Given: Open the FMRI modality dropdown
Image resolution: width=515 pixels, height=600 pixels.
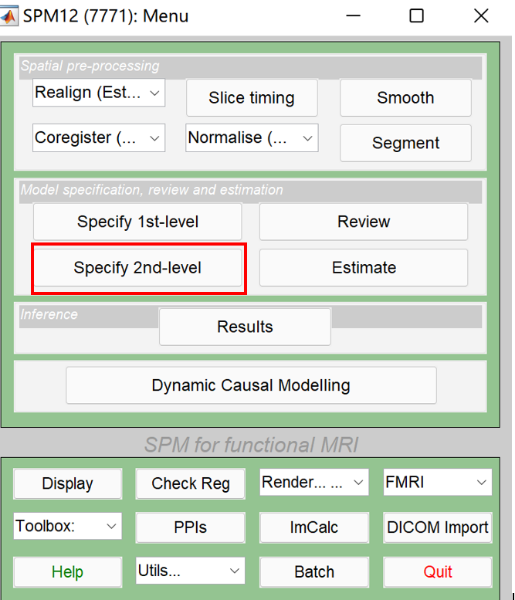Looking at the screenshot, I should click(438, 482).
